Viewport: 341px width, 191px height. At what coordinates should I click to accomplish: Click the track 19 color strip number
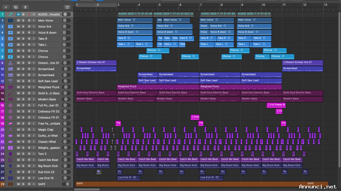click(x=2, y=123)
